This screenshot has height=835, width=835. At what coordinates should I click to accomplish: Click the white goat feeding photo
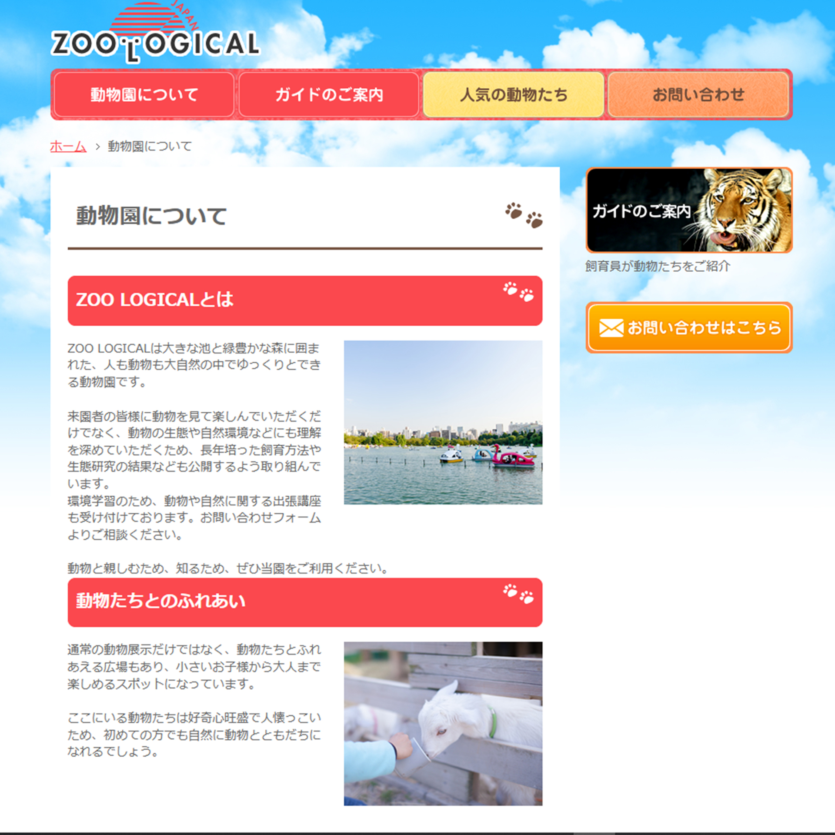point(443,724)
